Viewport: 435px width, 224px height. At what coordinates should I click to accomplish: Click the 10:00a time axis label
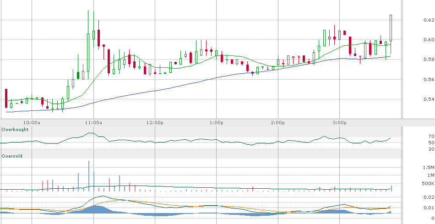[32, 122]
